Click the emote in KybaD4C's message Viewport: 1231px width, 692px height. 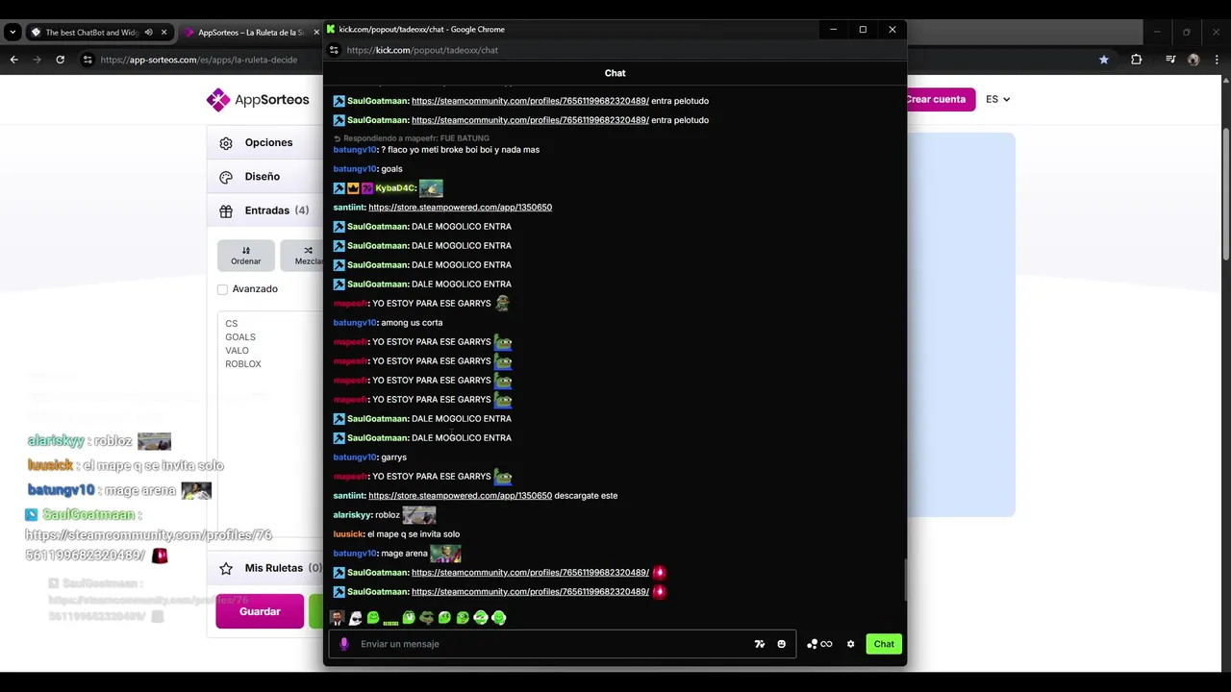pos(431,188)
